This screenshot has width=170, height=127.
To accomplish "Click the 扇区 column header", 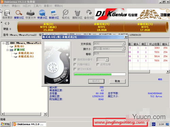I will pyautogui.click(x=144, y=44).
